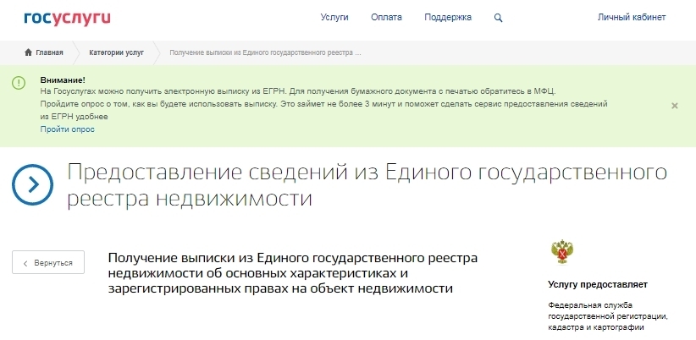Click the Получение выписки breadcrumb item
The image size is (696, 340).
point(266,52)
